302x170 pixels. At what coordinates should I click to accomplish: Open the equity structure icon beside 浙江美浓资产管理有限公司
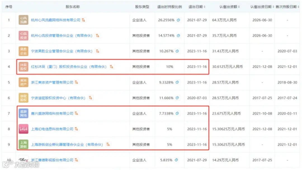(76, 82)
